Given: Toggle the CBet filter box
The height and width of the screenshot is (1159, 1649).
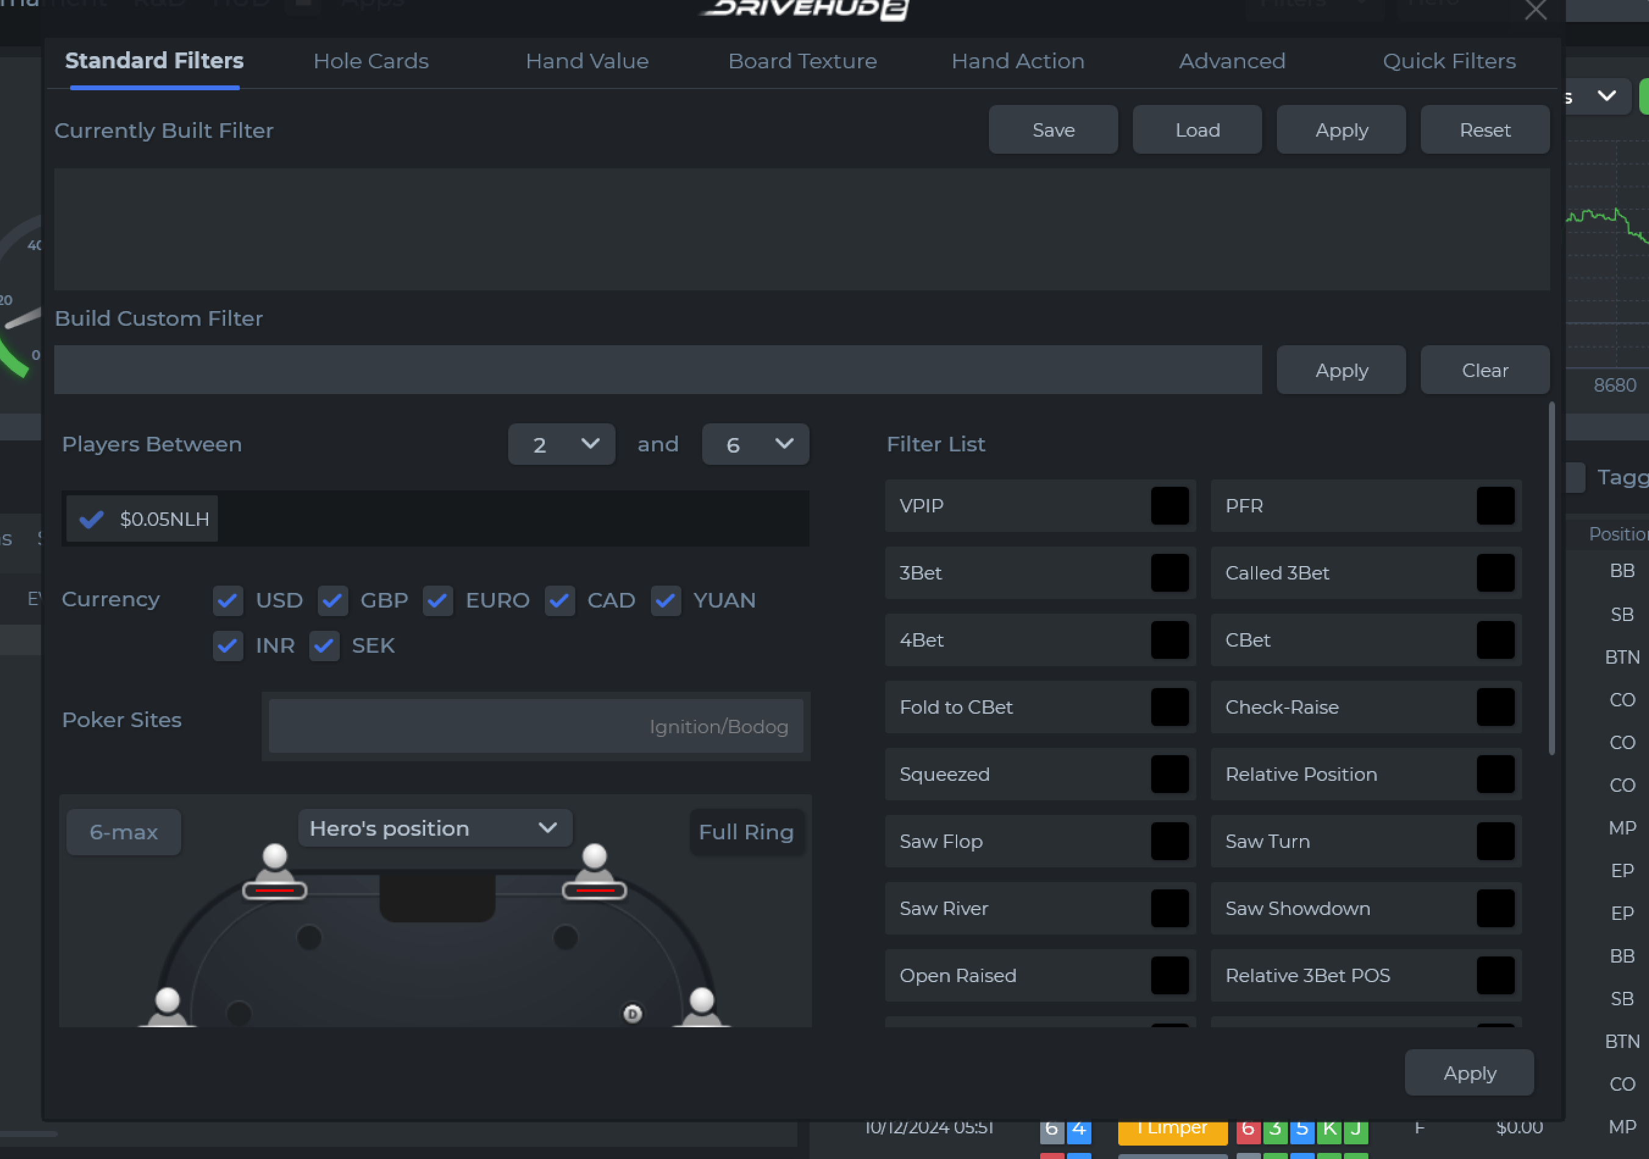Looking at the screenshot, I should click(x=1495, y=640).
